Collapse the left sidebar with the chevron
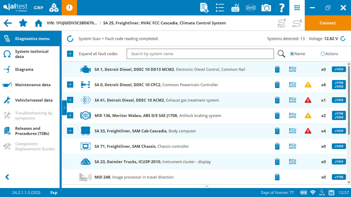Viewport: 351px width, 197px height. (x=7, y=177)
